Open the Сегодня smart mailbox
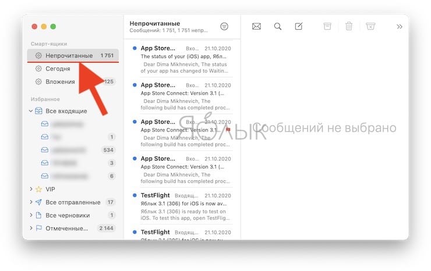 73,69
